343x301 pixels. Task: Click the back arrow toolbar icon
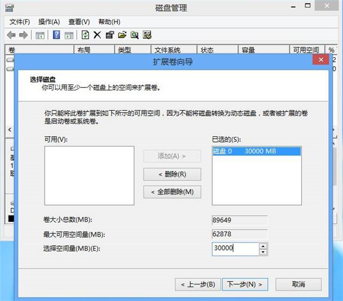click(x=11, y=35)
